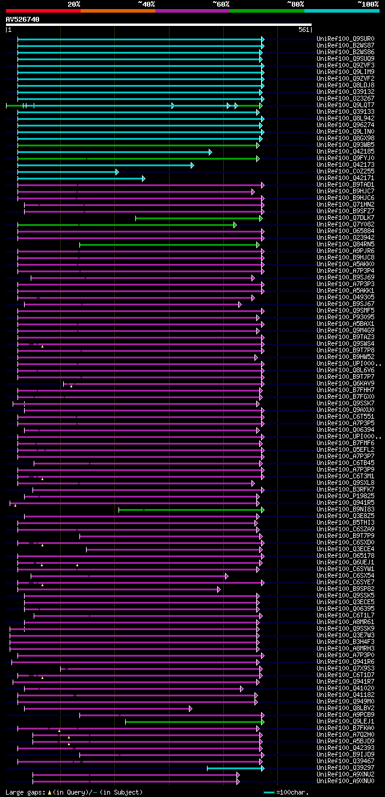The width and height of the screenshot is (385, 797).
Task: Click the green ~80% legend segment
Action: pyautogui.click(x=267, y=11)
